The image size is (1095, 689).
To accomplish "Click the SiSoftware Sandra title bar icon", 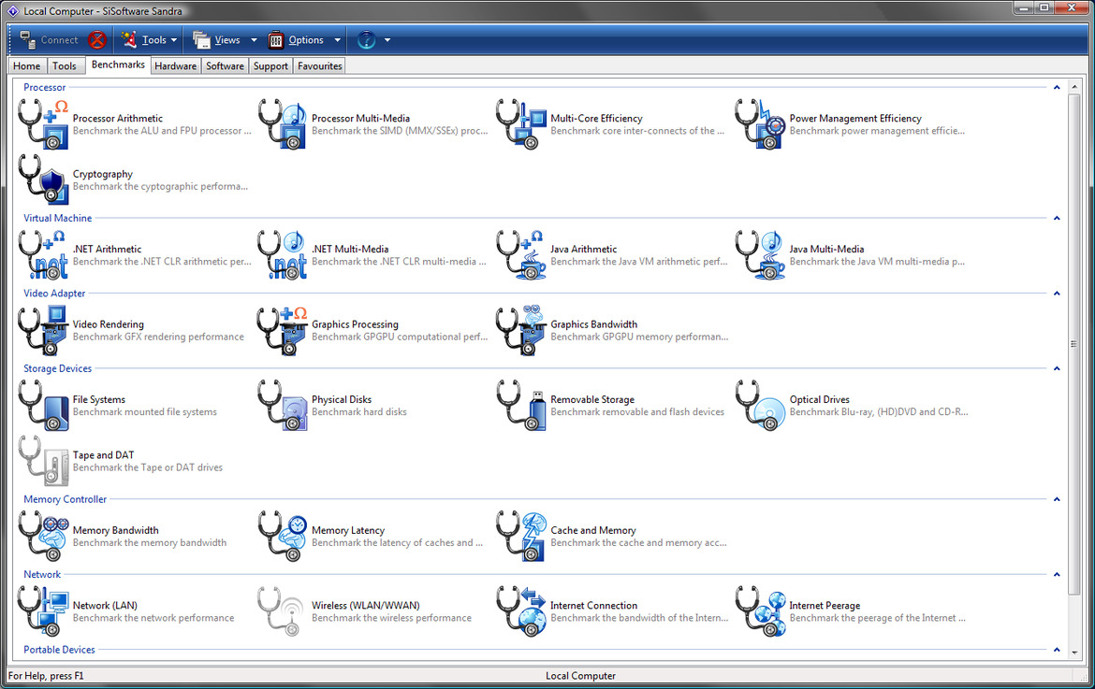I will (12, 11).
